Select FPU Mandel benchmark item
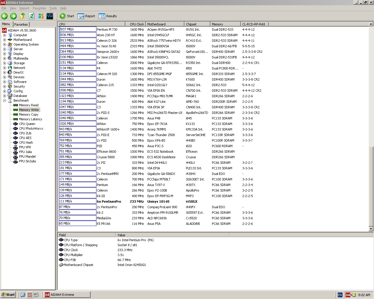This screenshot has width=374, height=299. tap(27, 157)
